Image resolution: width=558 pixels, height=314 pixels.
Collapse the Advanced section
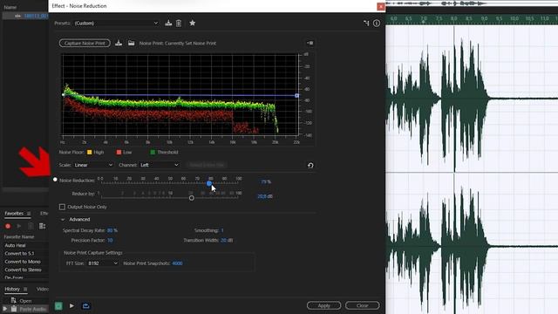tap(63, 220)
